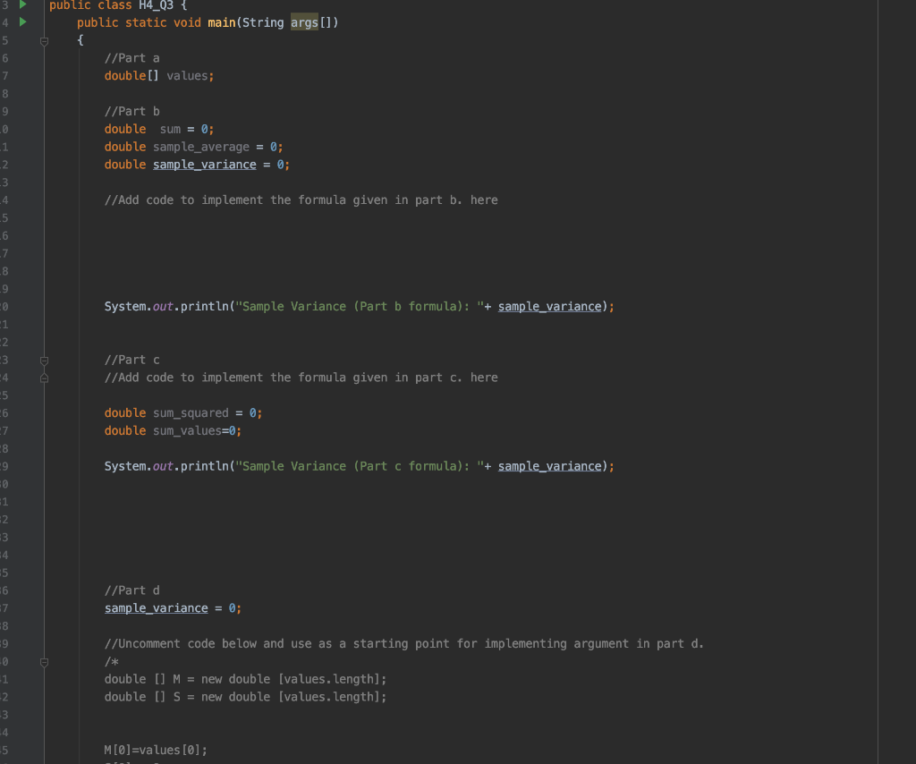Click 'sum_values' variable declaration

(188, 430)
